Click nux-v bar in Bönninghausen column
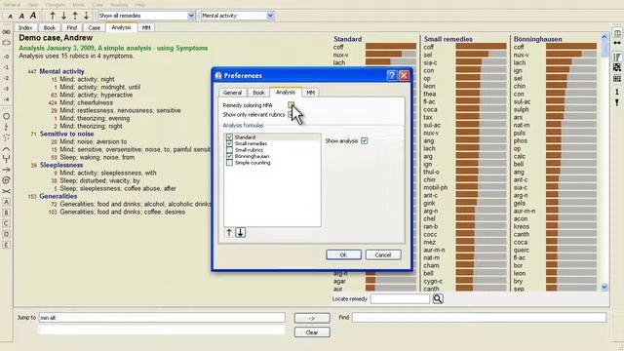The height and width of the screenshot is (351, 624). click(x=571, y=55)
